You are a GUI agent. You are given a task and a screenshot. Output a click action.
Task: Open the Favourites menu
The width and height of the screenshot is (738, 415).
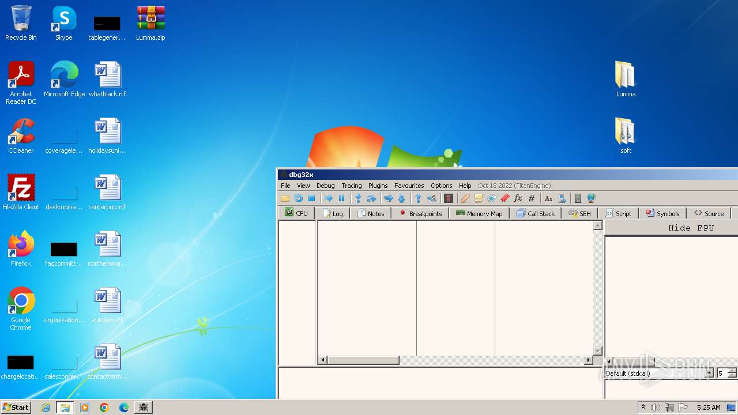coord(409,186)
